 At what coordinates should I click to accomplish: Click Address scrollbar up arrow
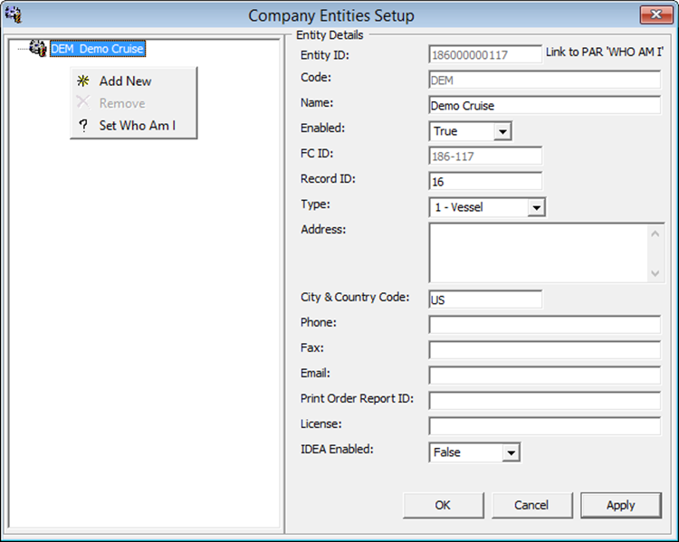coord(655,233)
